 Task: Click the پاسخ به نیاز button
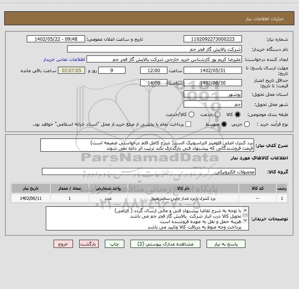226,244
